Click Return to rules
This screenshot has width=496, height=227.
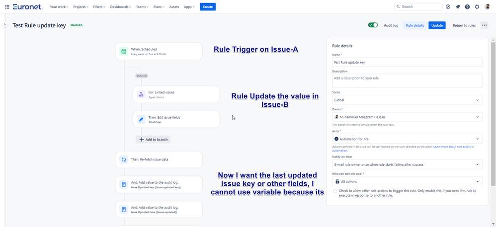464,25
